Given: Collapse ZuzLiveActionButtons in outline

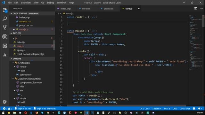Looking at the screenshot, I should pos(13,79).
